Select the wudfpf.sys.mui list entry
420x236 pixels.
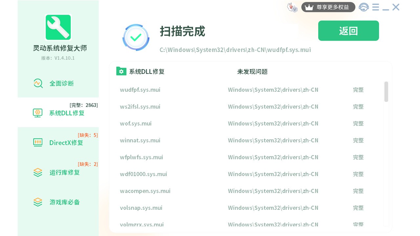(x=140, y=89)
